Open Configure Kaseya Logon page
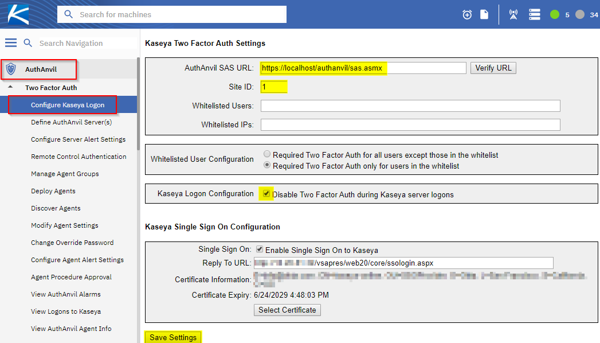 coord(68,105)
